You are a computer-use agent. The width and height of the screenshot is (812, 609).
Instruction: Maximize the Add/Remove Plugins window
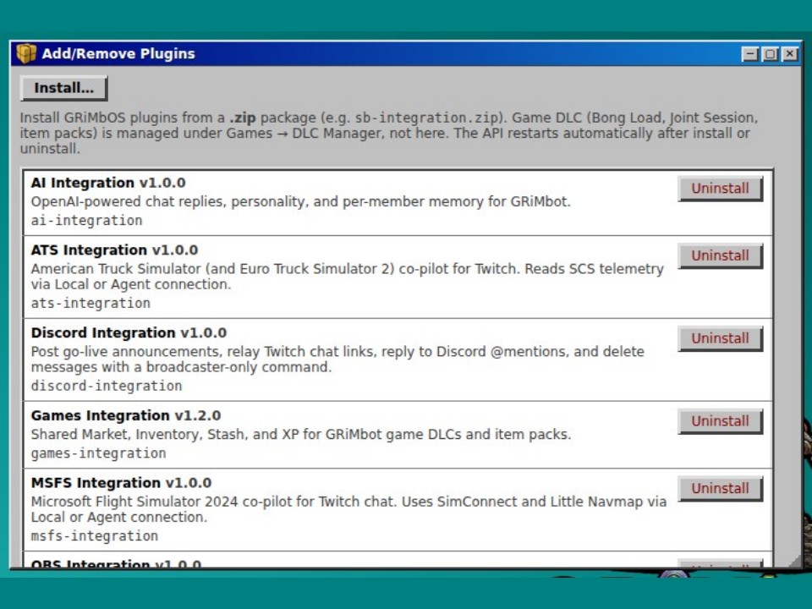(770, 54)
